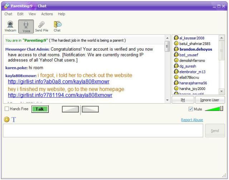Screen dimensions: 229x180
Task: Click Yahoo Messenger title bar icon
Action: [7, 6]
